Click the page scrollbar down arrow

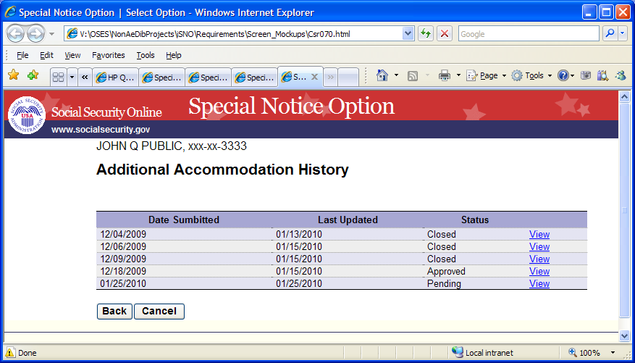(x=624, y=336)
